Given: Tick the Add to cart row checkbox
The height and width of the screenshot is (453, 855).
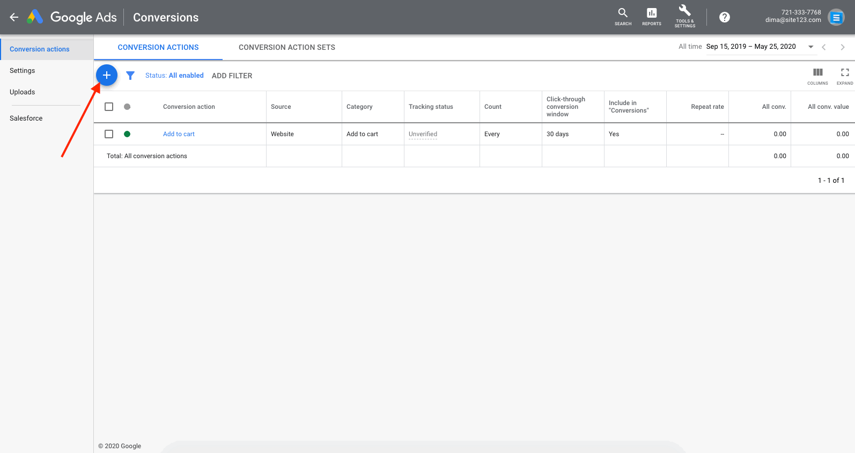Looking at the screenshot, I should [x=109, y=134].
